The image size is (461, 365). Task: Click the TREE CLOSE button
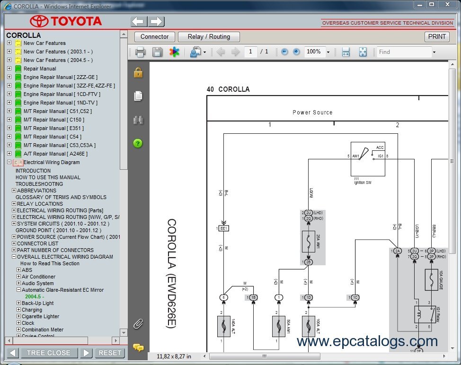point(49,353)
